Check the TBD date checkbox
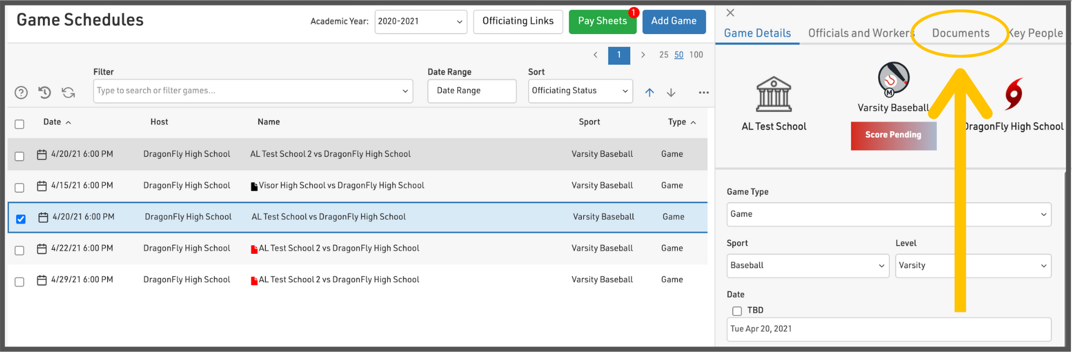This screenshot has width=1072, height=352. (x=737, y=311)
